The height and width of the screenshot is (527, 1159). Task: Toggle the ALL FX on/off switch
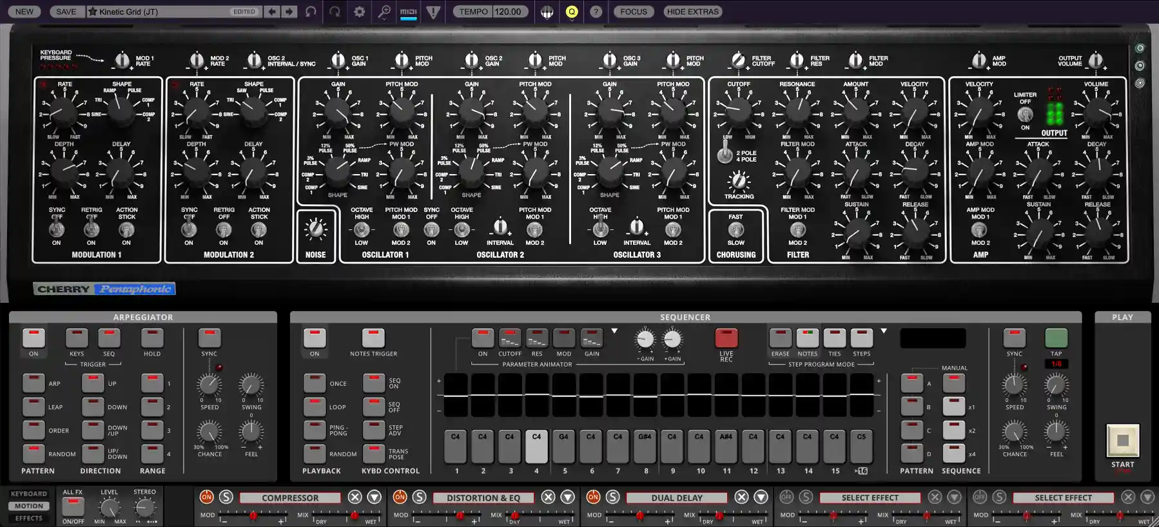tap(73, 507)
